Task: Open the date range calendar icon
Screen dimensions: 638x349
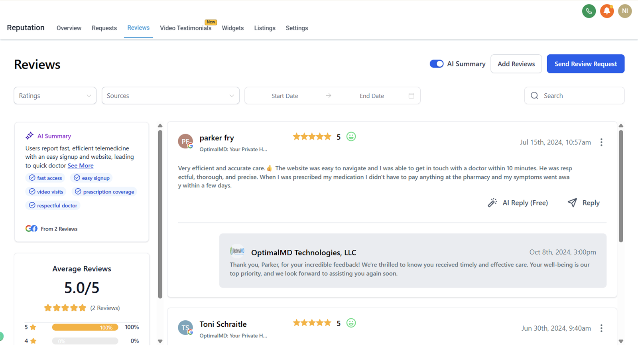Action: coord(412,96)
